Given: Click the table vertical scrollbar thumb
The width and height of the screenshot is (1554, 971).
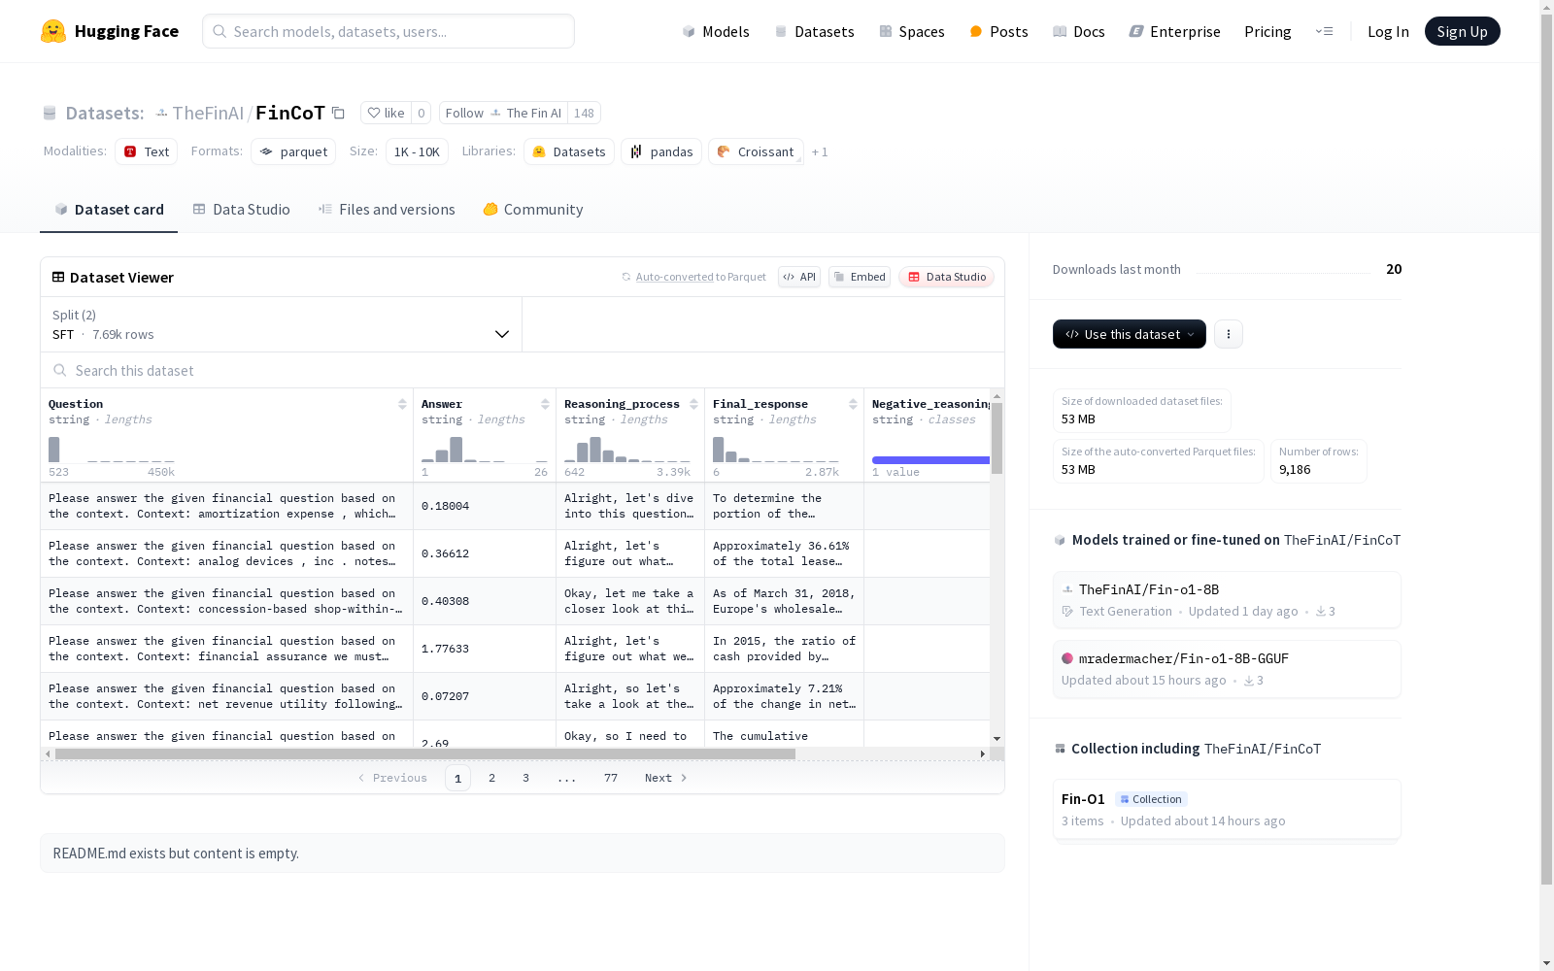Looking at the screenshot, I should [x=997, y=437].
